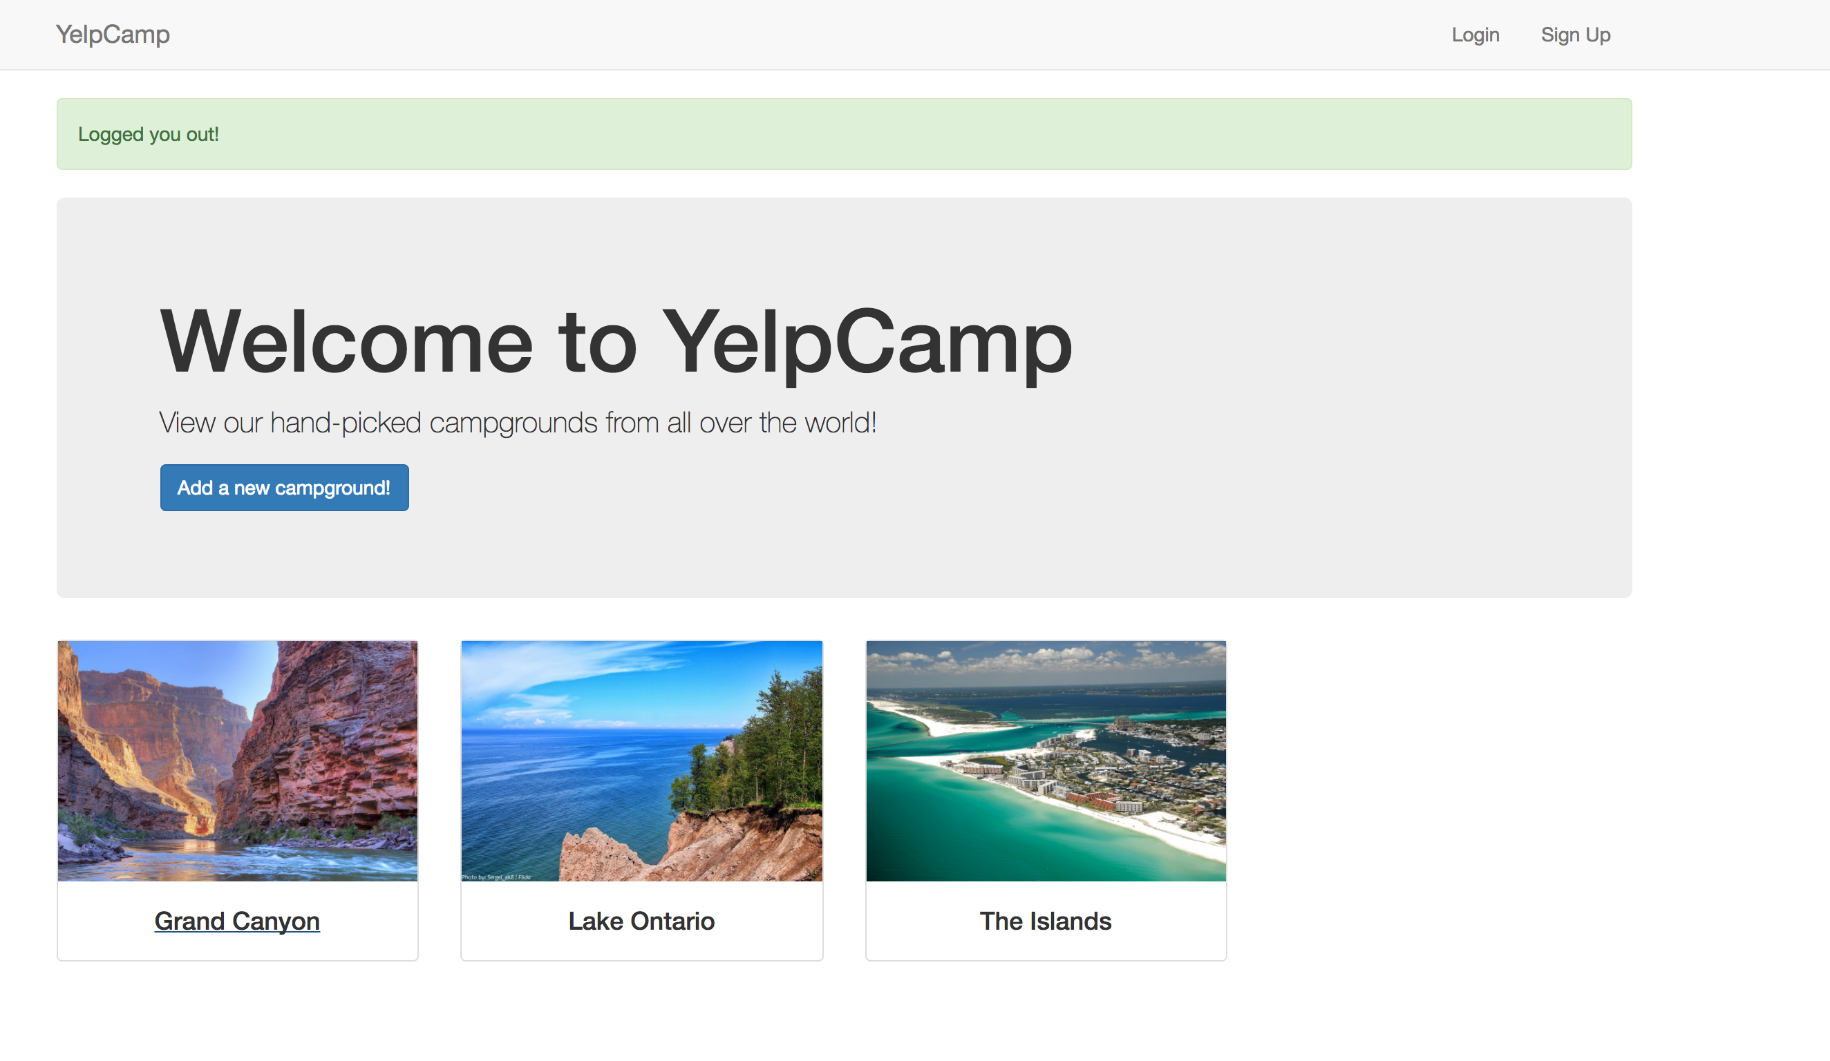1830x1061 pixels.
Task: Open the Login page
Action: [x=1475, y=35]
